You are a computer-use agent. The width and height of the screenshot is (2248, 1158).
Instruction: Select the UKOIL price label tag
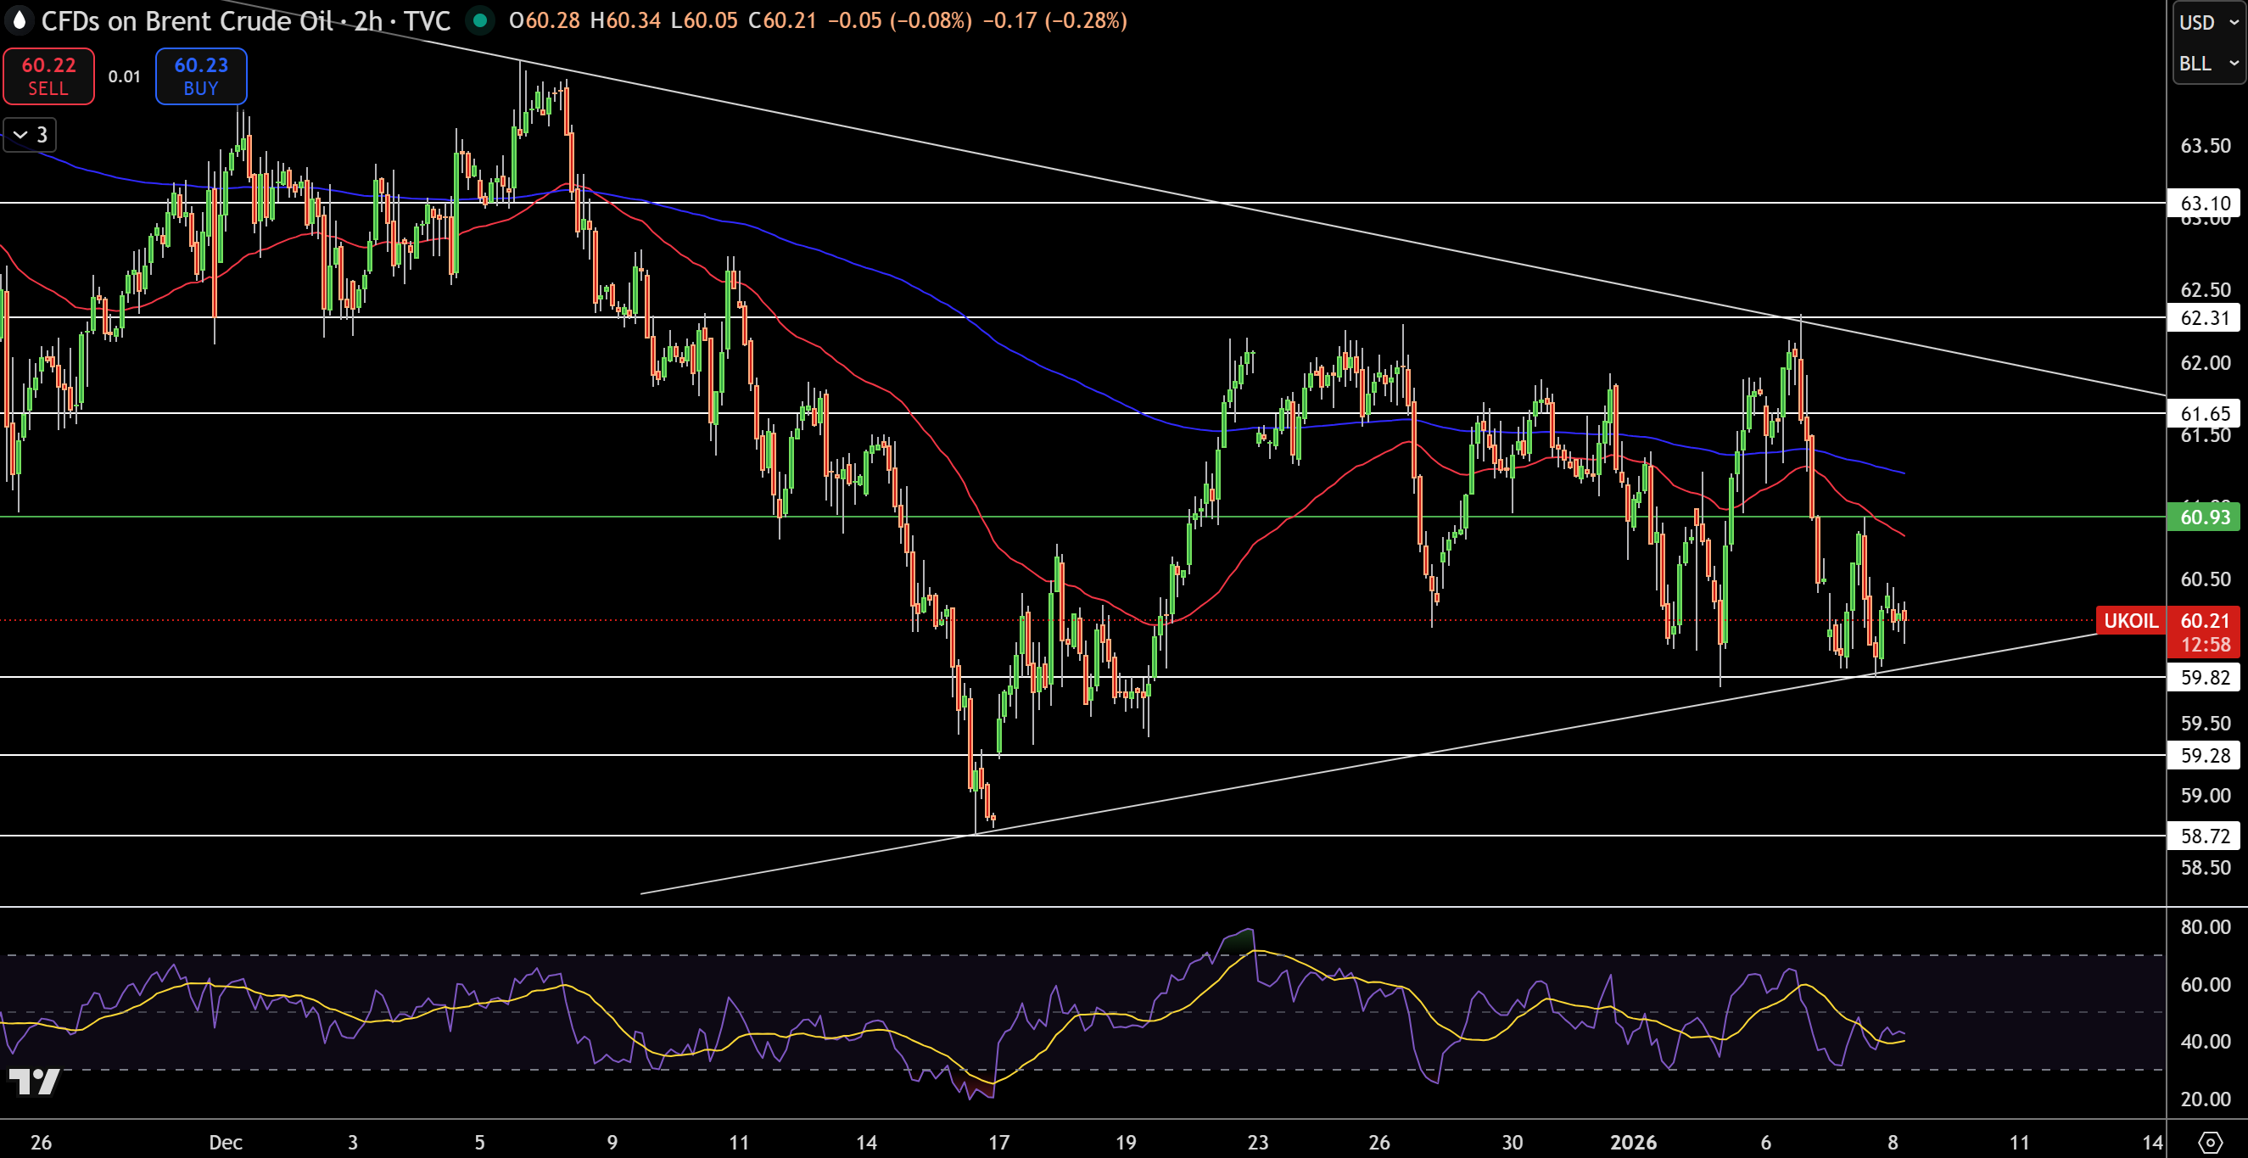2130,620
